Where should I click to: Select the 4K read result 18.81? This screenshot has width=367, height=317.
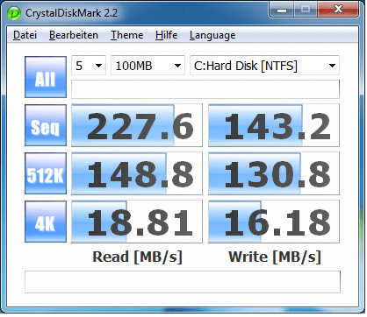[137, 222]
